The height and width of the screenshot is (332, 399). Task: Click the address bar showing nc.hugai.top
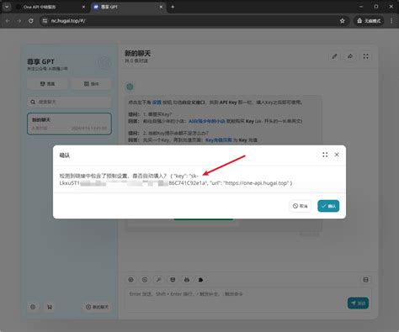coord(194,21)
